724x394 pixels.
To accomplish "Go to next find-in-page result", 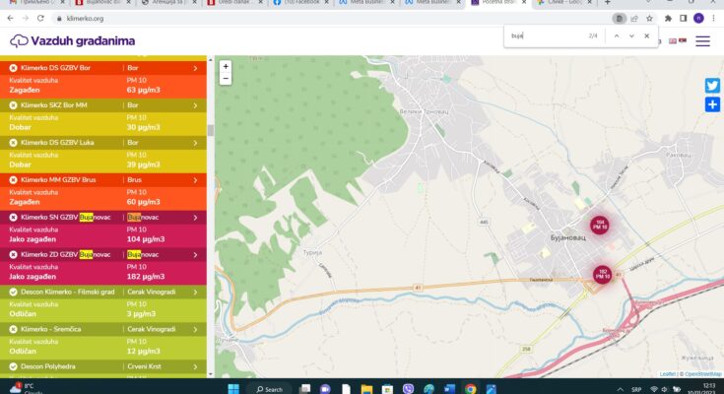I will pos(631,35).
